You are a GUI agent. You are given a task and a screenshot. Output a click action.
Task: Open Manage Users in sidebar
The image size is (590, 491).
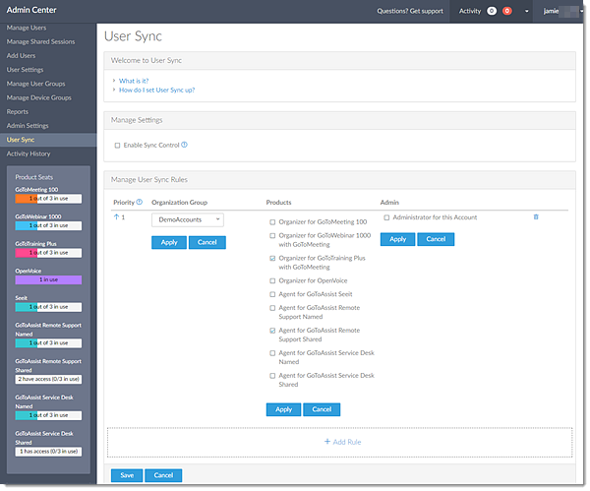point(27,28)
